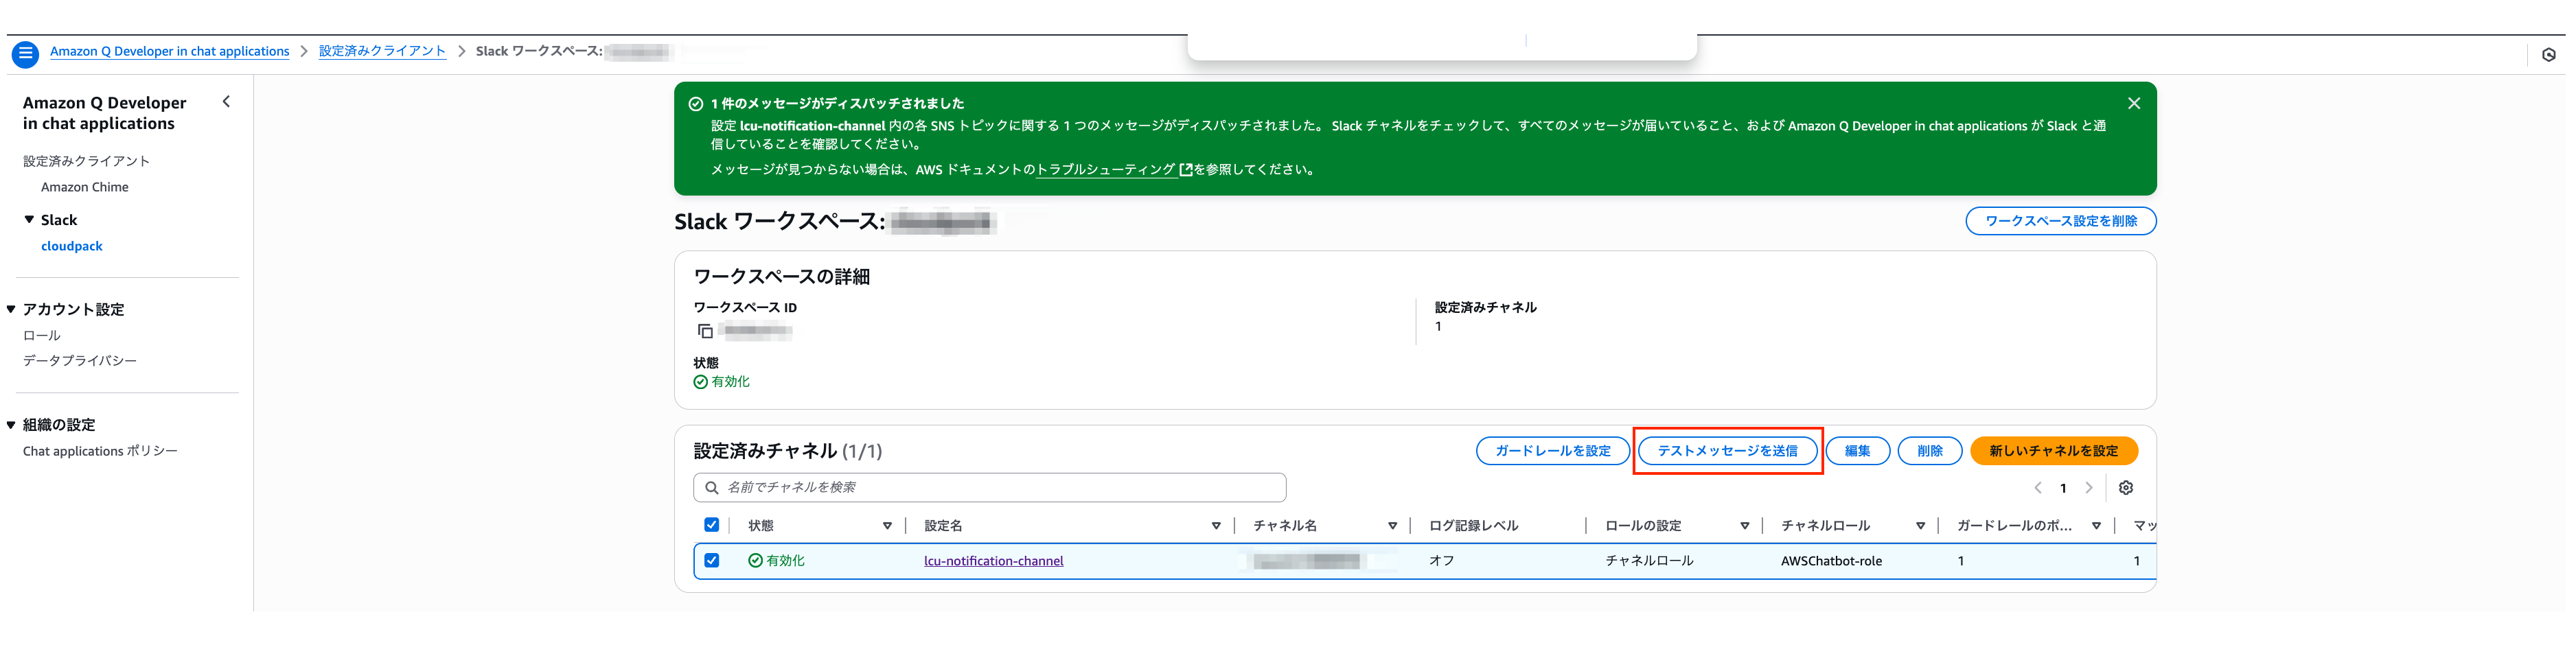Focus the 名前でチャネルを検索 search field
This screenshot has width=2576, height=645.
(989, 488)
